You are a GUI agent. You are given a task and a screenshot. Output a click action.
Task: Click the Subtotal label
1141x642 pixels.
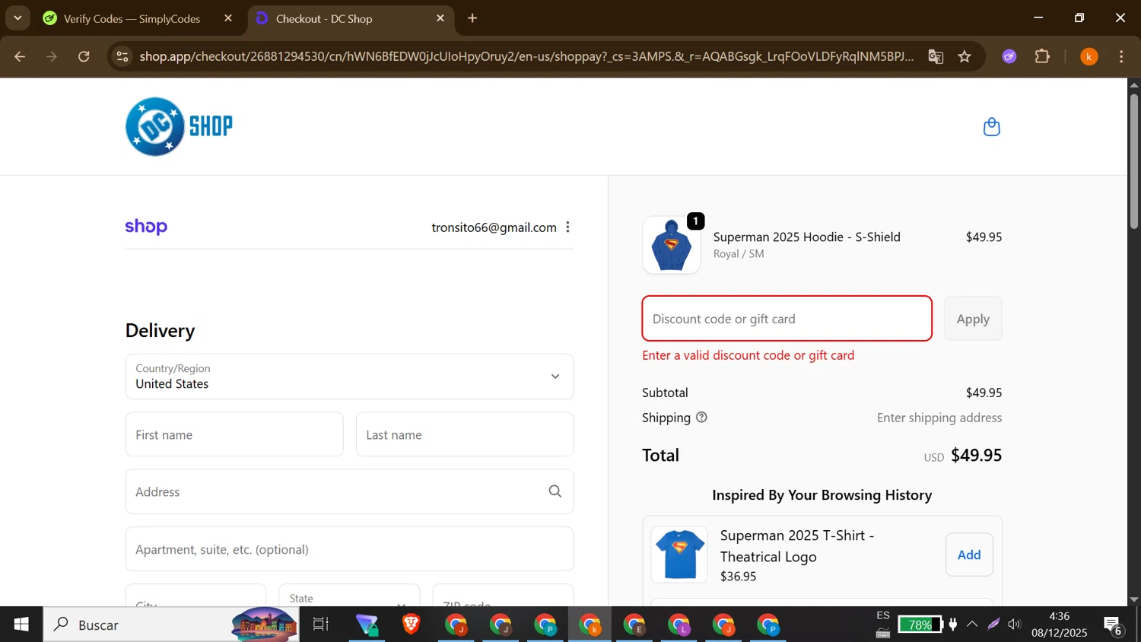665,393
